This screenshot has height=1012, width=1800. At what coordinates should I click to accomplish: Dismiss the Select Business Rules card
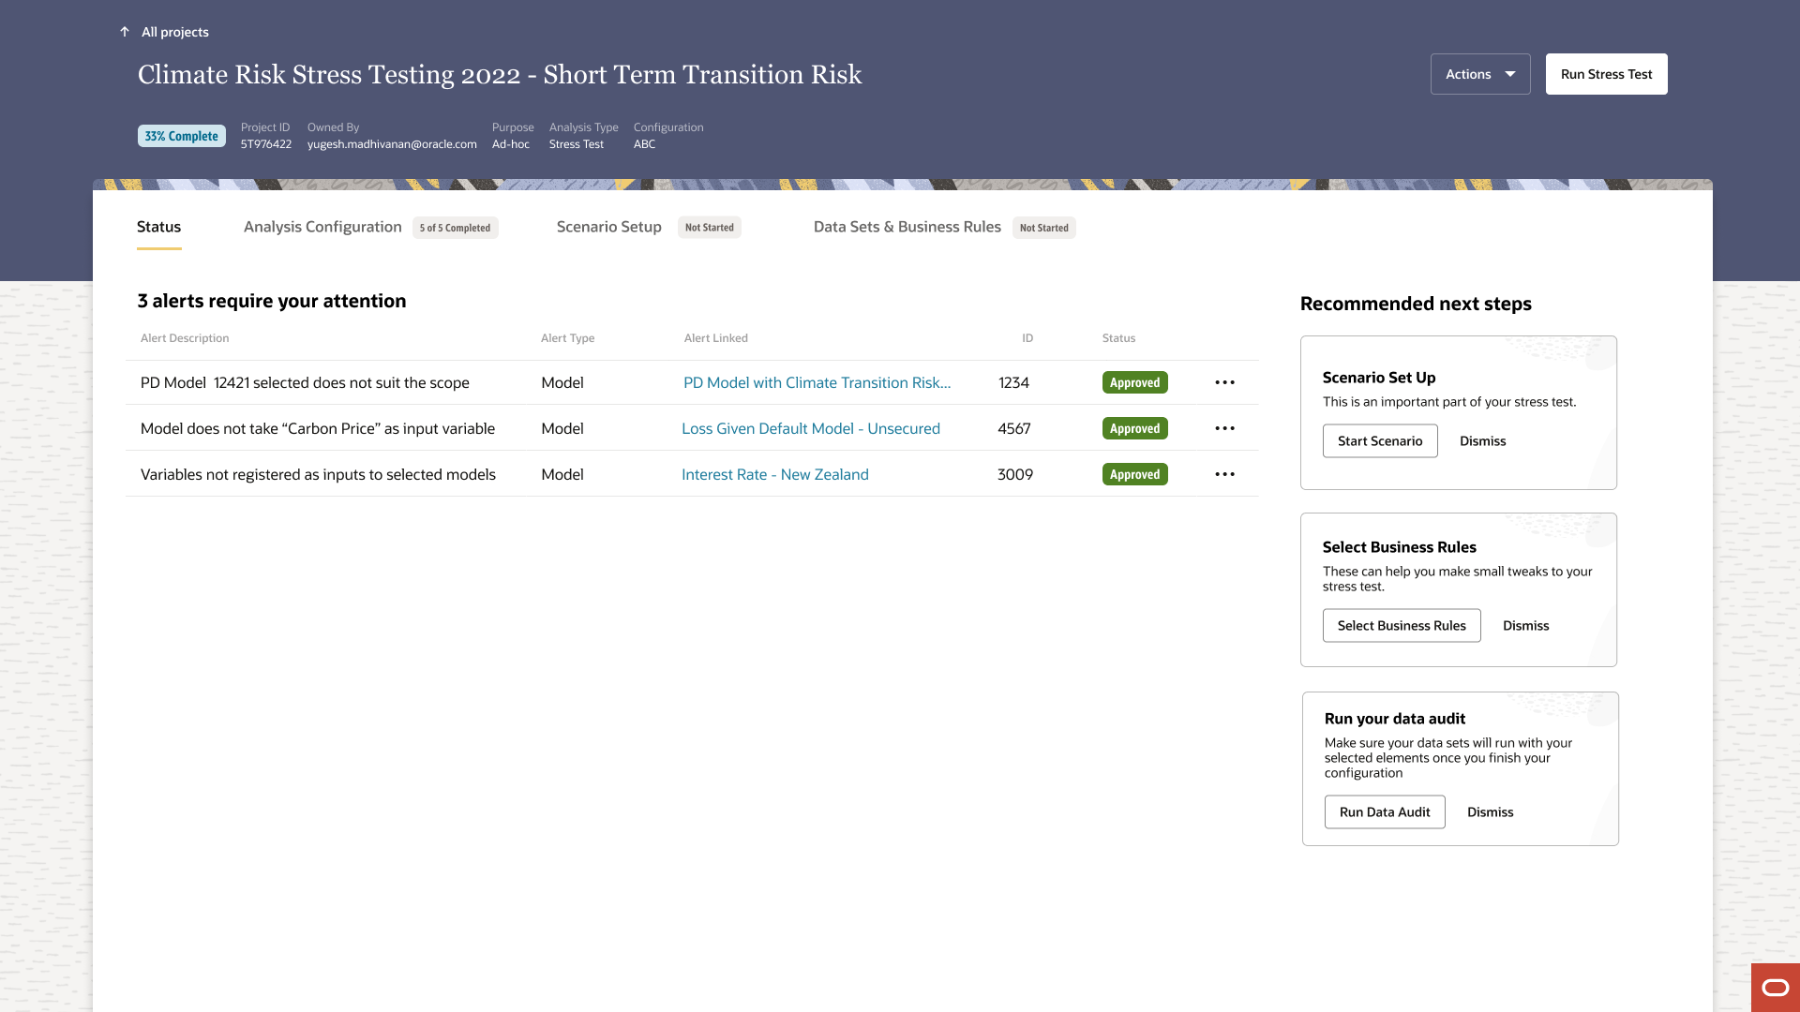(x=1525, y=626)
